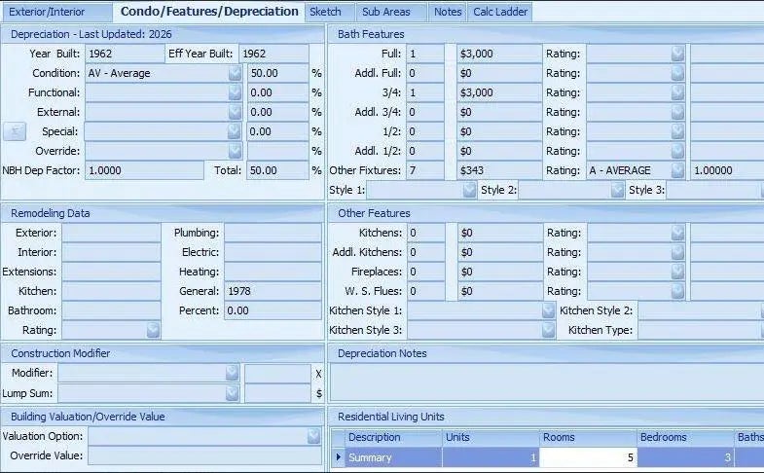Click the Year Built field showing 1962
The width and height of the screenshot is (764, 473).
pyautogui.click(x=123, y=54)
